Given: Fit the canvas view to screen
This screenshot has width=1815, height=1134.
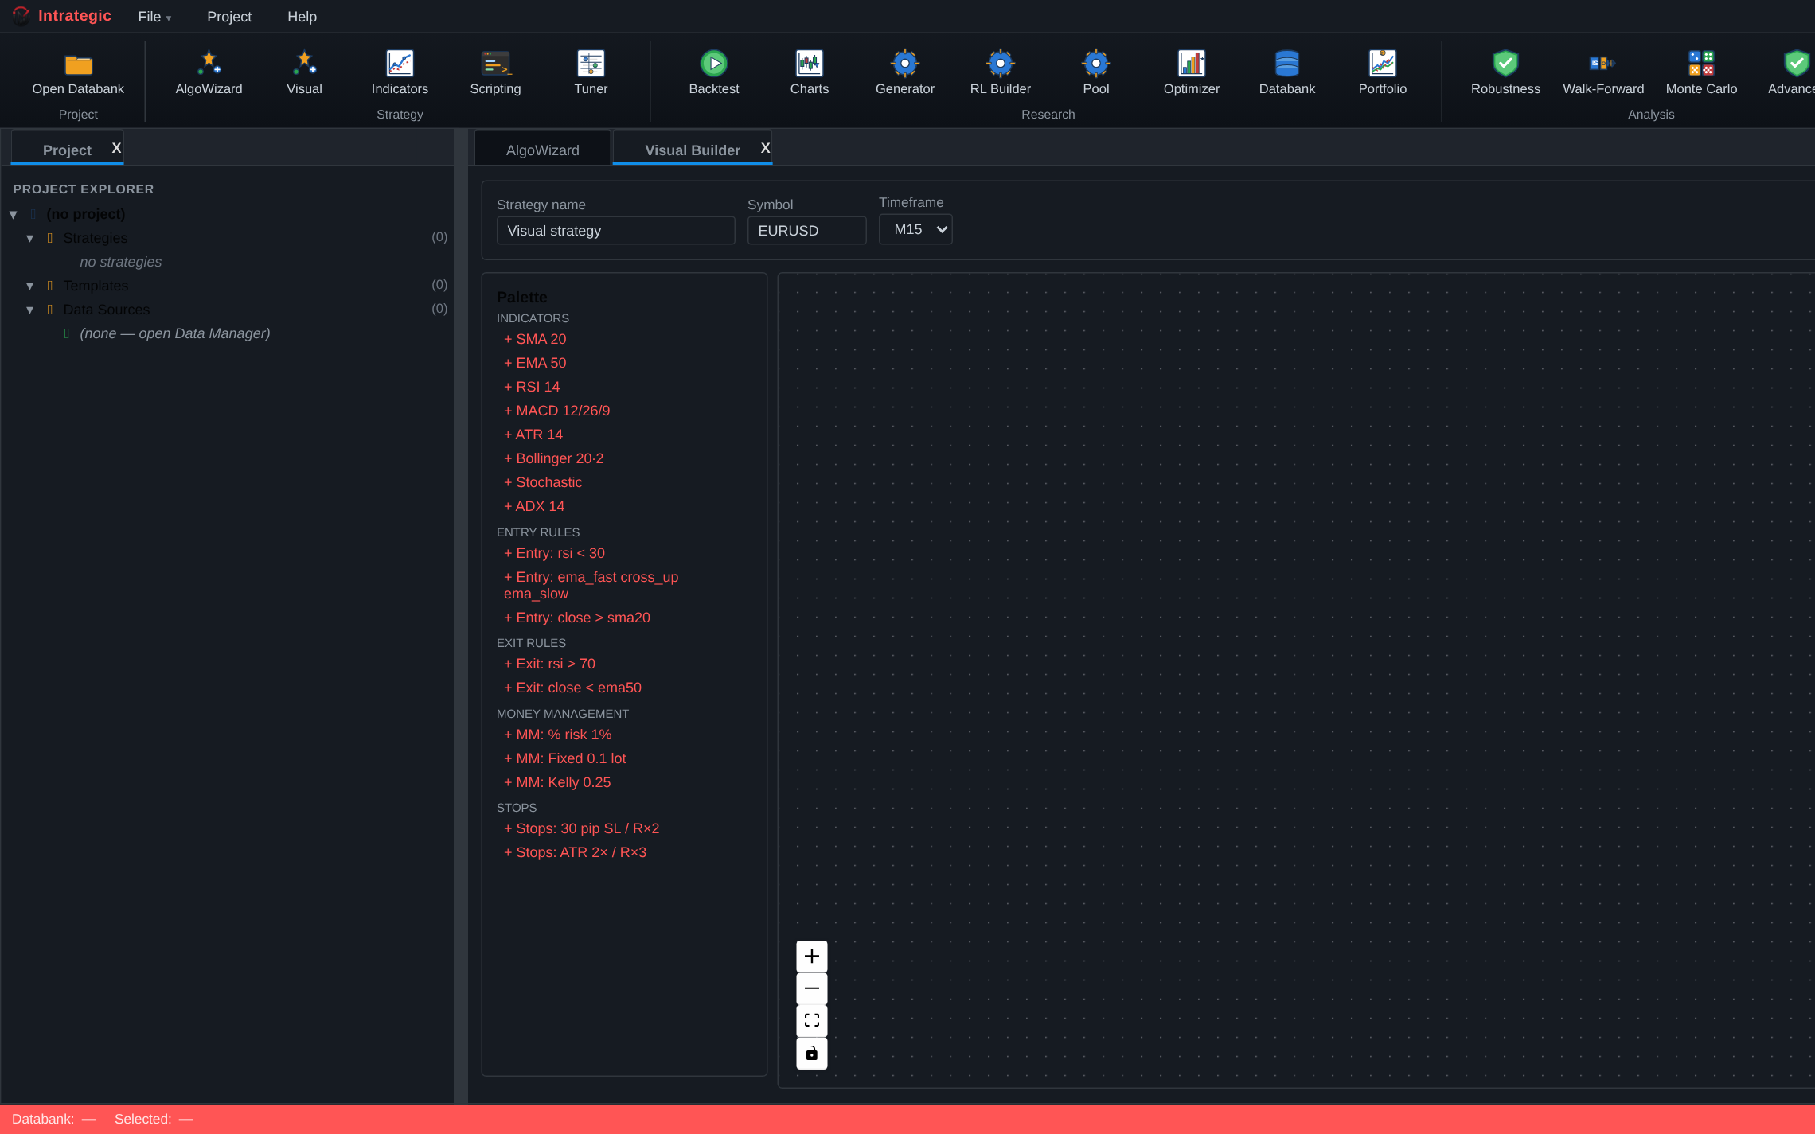Looking at the screenshot, I should (x=811, y=1020).
